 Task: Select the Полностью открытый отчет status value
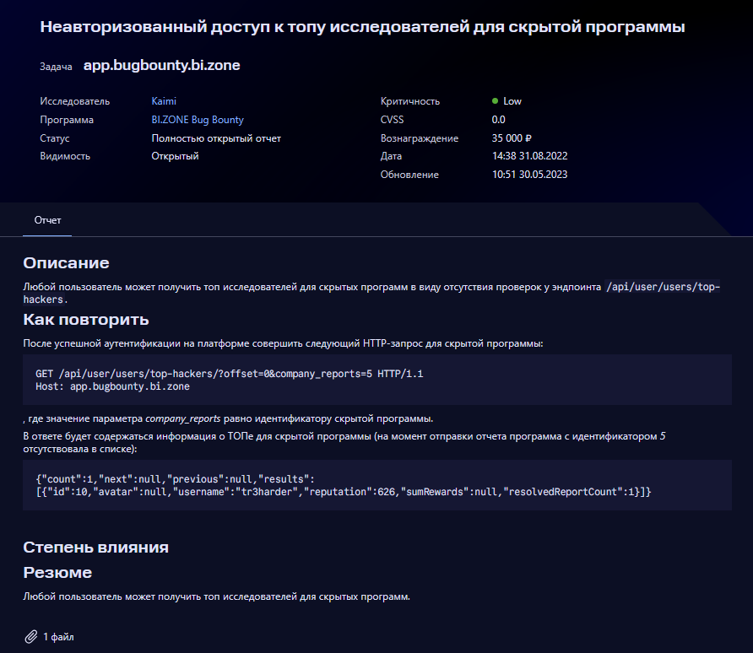pos(216,138)
